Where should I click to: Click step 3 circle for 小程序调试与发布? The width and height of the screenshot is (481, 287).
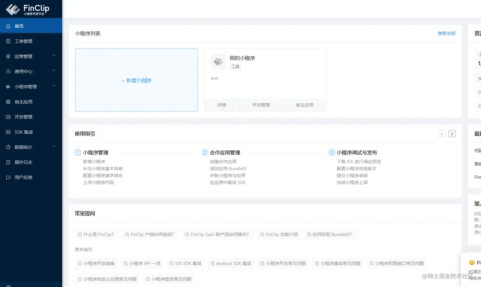332,153
